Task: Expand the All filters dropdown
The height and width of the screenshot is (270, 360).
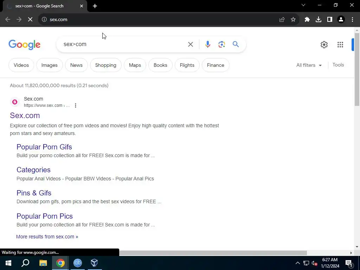Action: click(x=309, y=65)
